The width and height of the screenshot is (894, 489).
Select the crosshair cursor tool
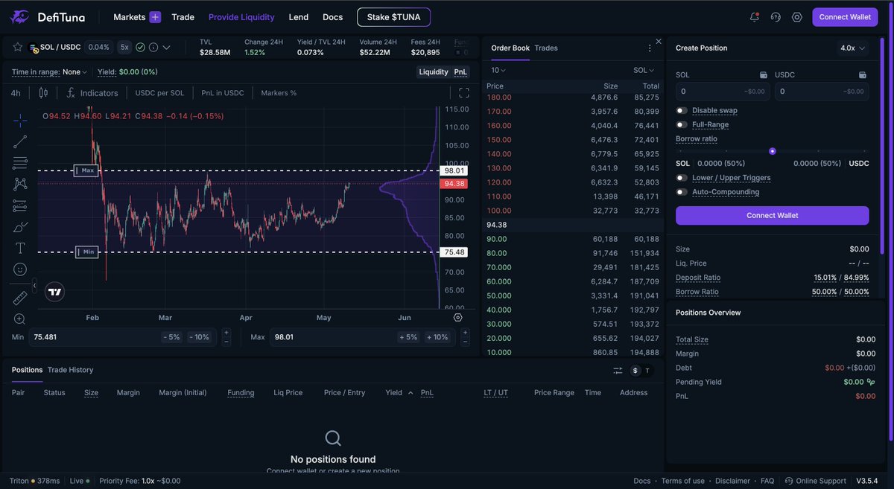click(20, 120)
